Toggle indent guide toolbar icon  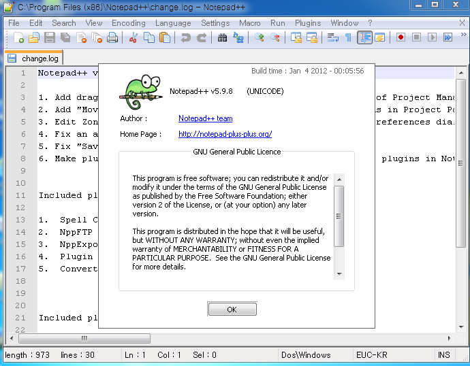coord(364,37)
